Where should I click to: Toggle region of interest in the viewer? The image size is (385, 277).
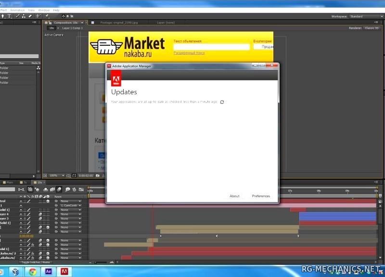(x=74, y=176)
